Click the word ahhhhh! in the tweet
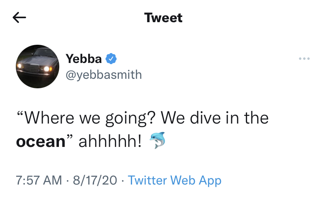The width and height of the screenshot is (315, 198). pos(110,141)
